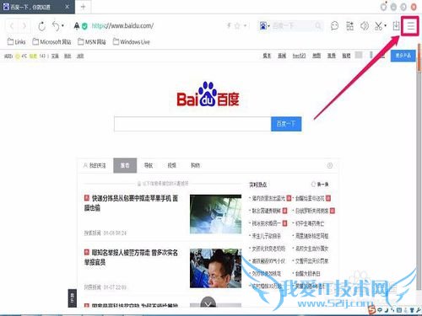Open the MSN 网站 bookmarks folder
422x316 pixels.
pyautogui.click(x=92, y=42)
